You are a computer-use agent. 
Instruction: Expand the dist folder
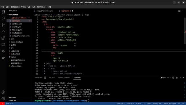coord(12,39)
